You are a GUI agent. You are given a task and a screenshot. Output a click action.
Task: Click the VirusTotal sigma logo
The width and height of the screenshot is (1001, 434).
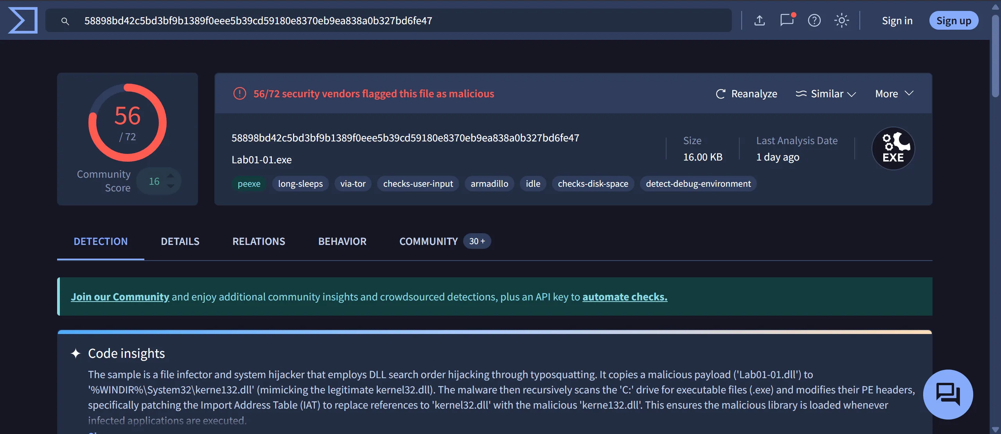coord(23,20)
